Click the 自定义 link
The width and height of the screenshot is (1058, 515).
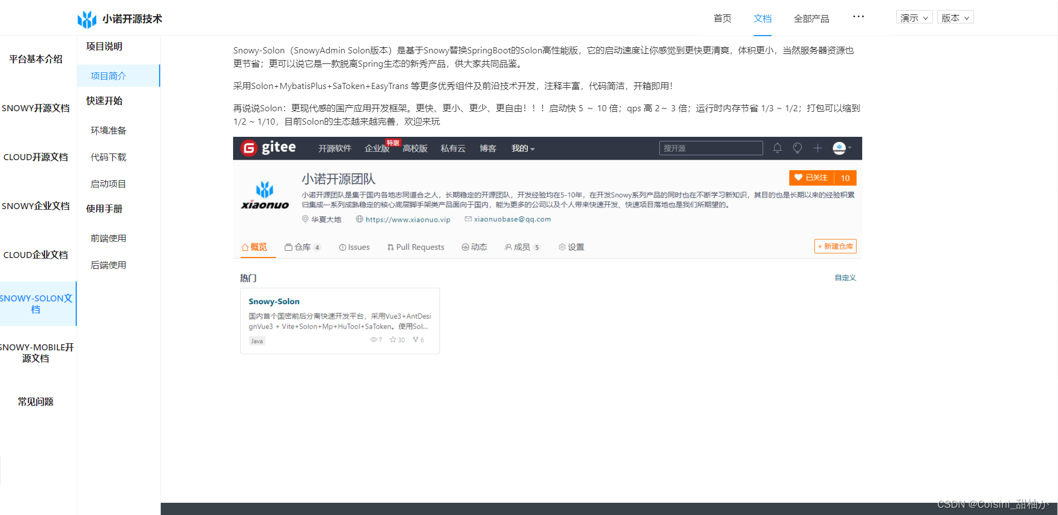(x=845, y=278)
